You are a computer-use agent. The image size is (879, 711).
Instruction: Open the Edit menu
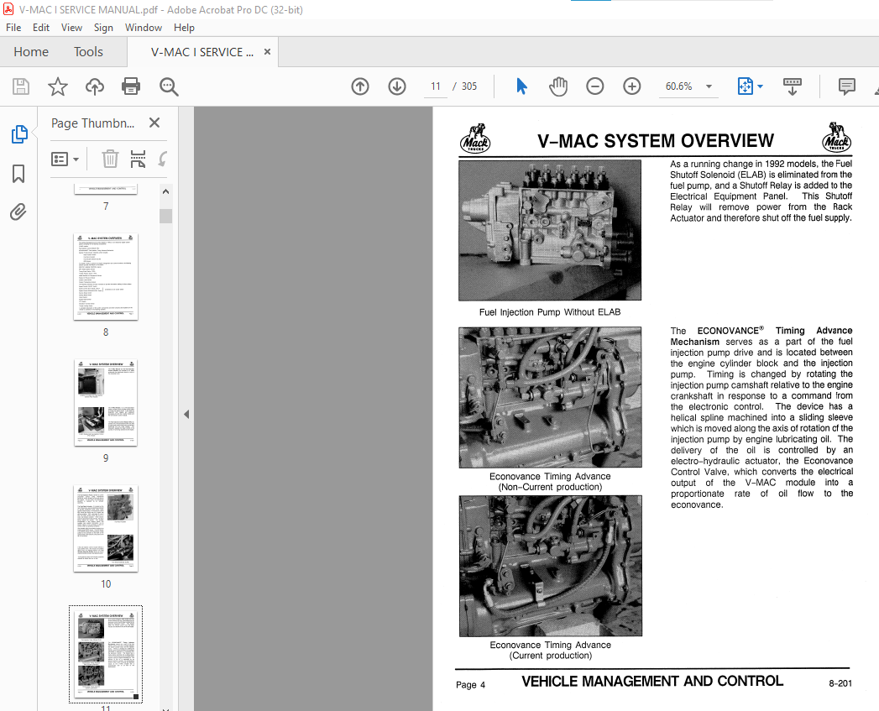click(41, 28)
